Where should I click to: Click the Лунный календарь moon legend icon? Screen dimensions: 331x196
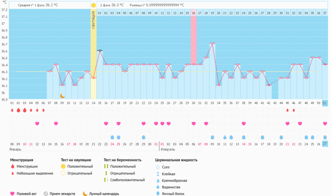[85, 193]
